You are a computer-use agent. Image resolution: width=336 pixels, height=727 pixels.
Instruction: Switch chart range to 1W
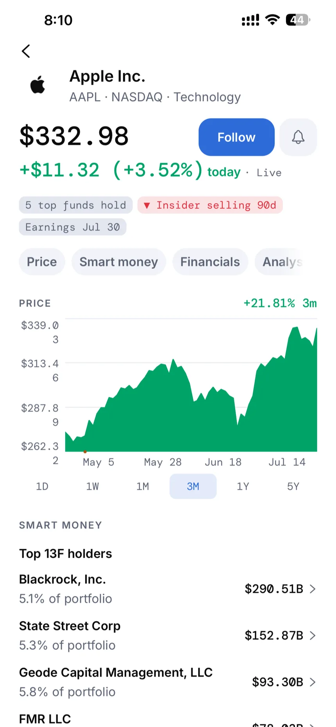click(x=93, y=486)
